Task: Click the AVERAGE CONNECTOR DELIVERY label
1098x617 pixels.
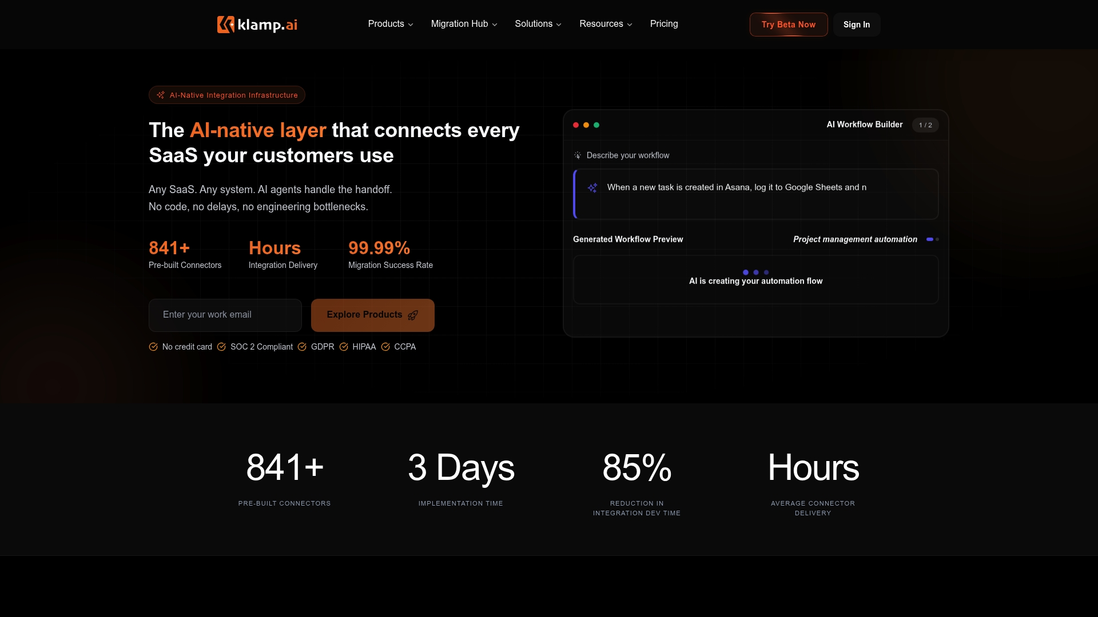Action: click(x=813, y=508)
